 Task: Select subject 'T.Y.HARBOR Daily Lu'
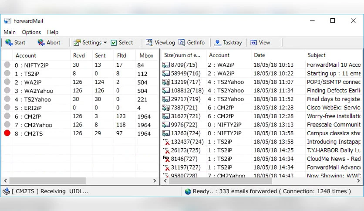pyautogui.click(x=334, y=150)
